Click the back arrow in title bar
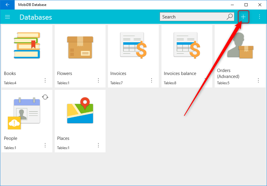 click(x=7, y=5)
